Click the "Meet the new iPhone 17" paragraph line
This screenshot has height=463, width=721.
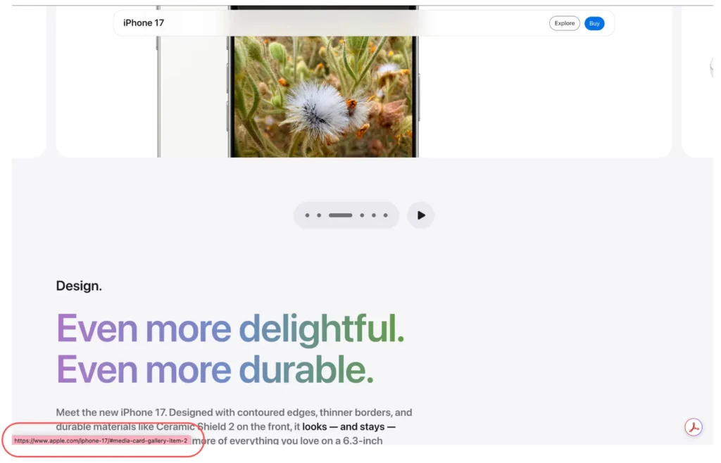(234, 412)
